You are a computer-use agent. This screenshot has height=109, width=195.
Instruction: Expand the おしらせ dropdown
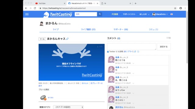coord(144,14)
